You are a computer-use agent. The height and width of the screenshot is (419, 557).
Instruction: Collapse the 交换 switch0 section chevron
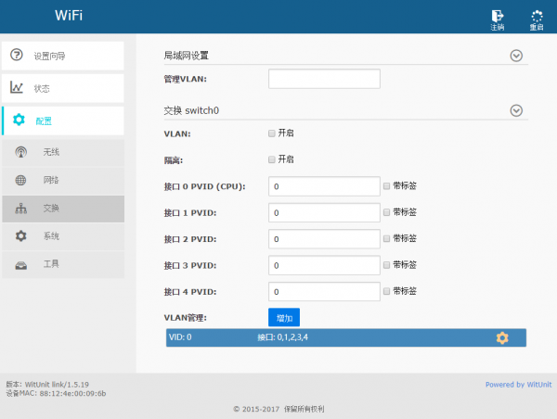[x=516, y=110]
